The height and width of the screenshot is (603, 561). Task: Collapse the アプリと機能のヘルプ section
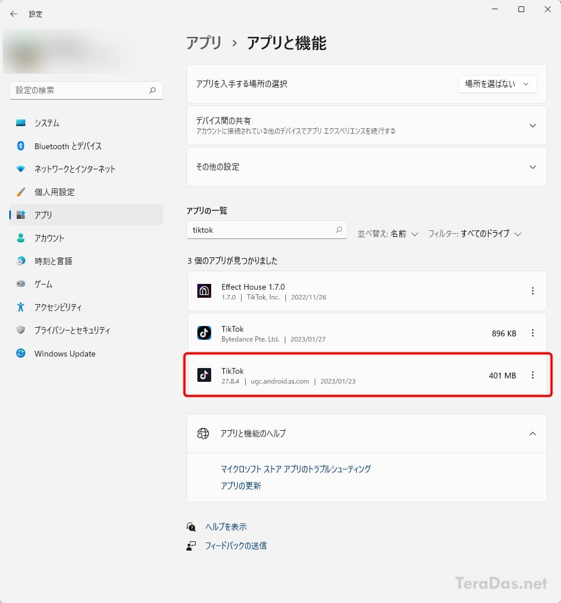coord(367,434)
